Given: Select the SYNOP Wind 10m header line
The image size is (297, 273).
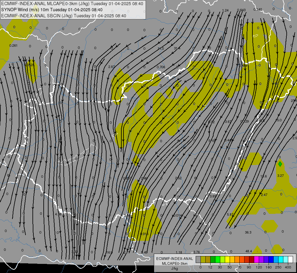Looking at the screenshot, I should pyautogui.click(x=52, y=10).
